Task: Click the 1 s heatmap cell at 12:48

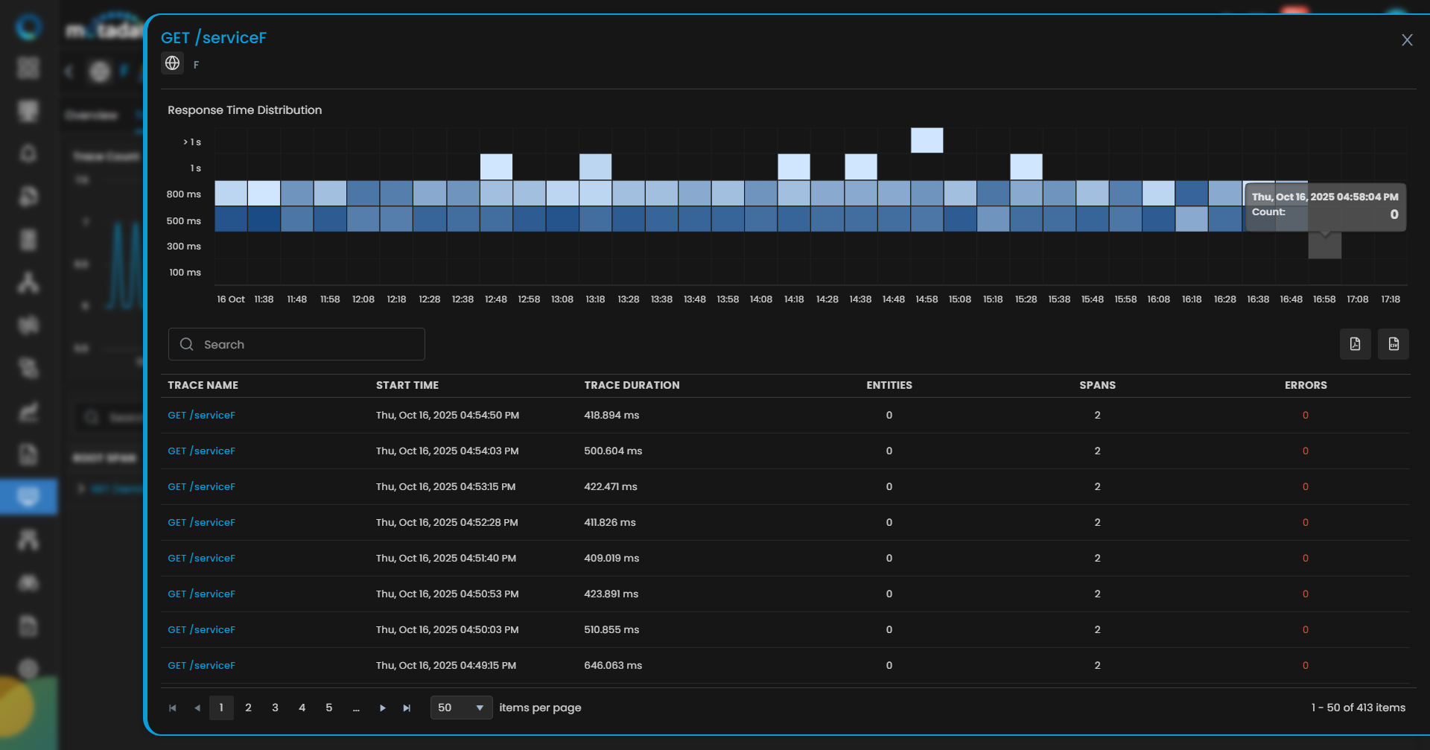Action: point(496,167)
